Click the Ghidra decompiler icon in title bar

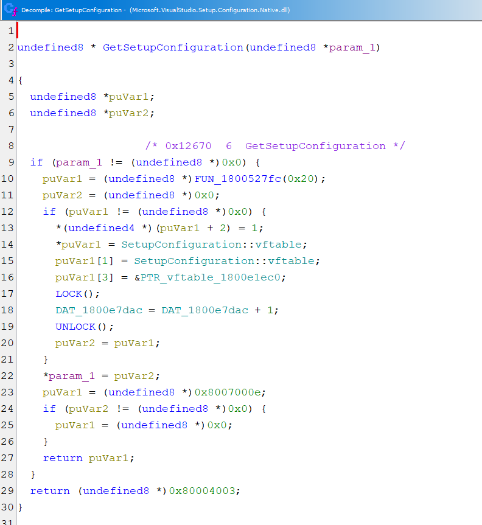(11, 9)
